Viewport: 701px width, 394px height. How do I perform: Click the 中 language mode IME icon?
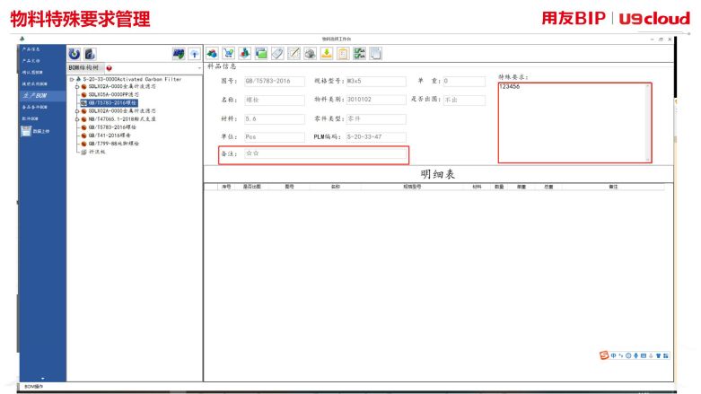pos(613,355)
